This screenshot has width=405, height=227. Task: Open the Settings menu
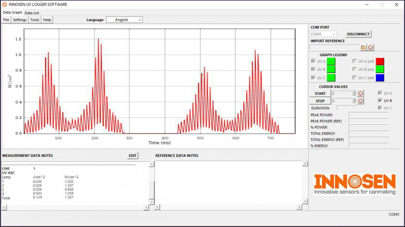point(19,20)
